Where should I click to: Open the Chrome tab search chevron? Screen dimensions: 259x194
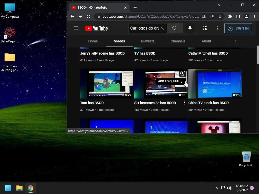coord(219,5)
